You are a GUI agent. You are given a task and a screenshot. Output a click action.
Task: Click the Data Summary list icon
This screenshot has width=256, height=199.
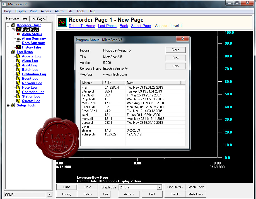pyautogui.click(x=18, y=43)
